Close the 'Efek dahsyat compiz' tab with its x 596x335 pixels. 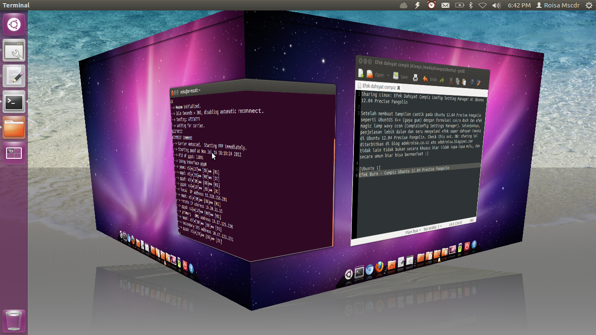coord(399,88)
